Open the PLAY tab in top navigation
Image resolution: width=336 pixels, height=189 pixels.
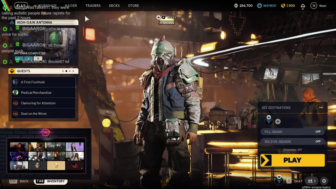click(21, 6)
